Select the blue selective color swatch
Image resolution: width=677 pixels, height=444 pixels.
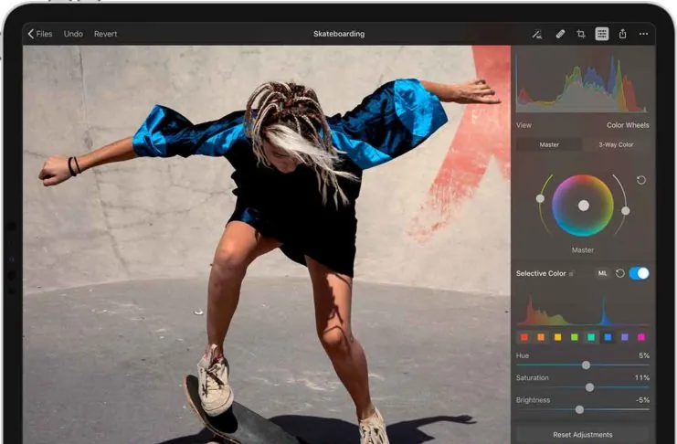point(608,337)
